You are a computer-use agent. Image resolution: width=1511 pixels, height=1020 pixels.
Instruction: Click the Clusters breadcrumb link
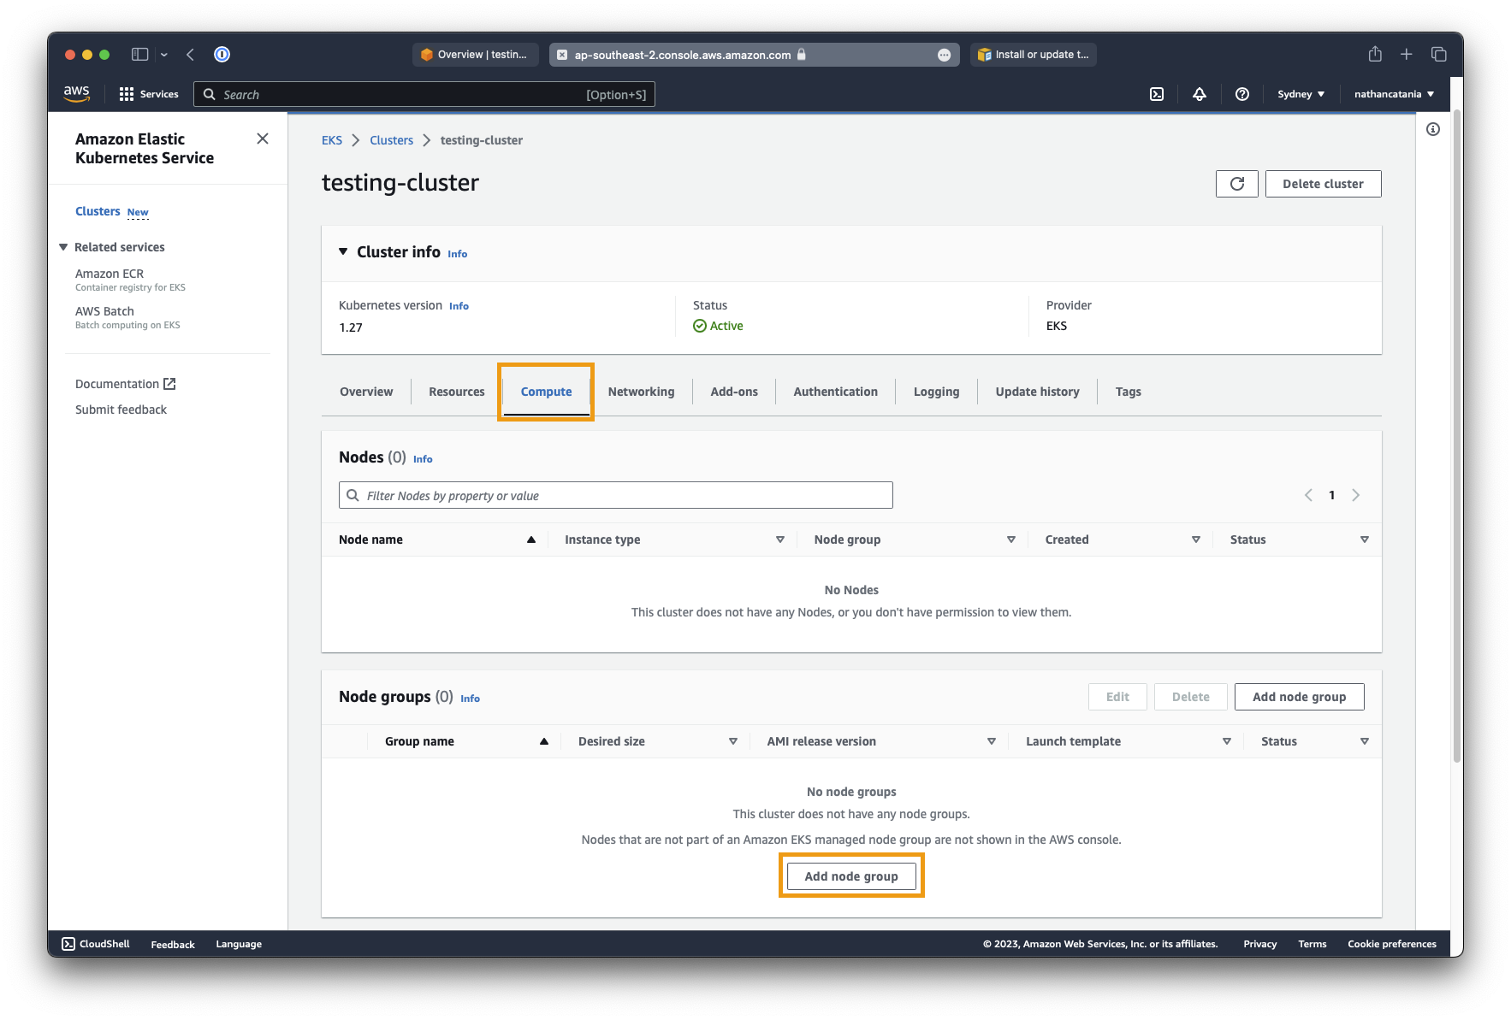point(391,140)
